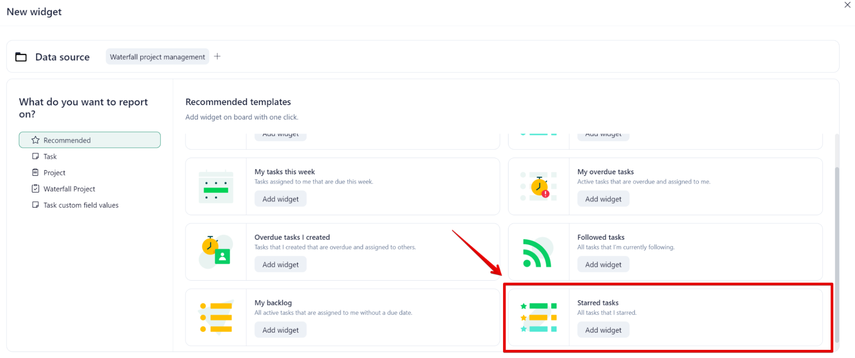Add the My tasks this week widget
Viewport: 855px width, 358px height.
click(x=281, y=199)
